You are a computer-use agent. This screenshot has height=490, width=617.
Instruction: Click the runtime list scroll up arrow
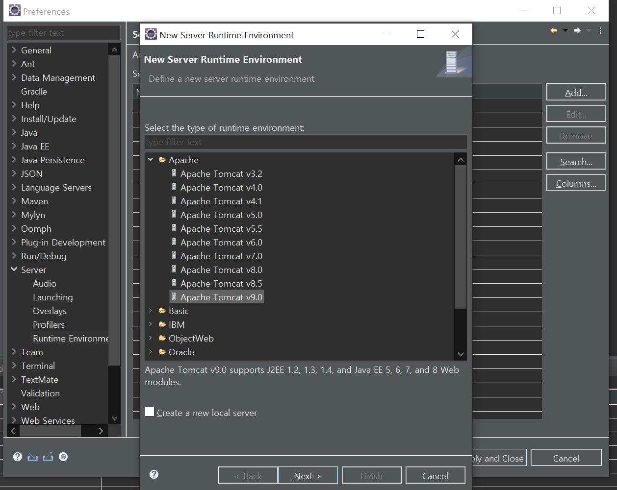461,159
